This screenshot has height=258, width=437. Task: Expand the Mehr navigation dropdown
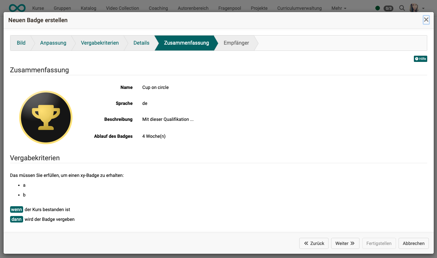tap(339, 8)
